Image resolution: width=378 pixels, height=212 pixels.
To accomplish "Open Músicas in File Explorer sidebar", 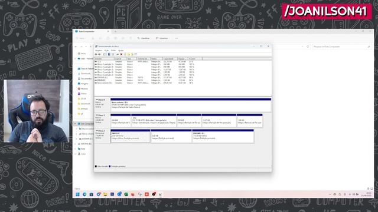I will 83,89.
